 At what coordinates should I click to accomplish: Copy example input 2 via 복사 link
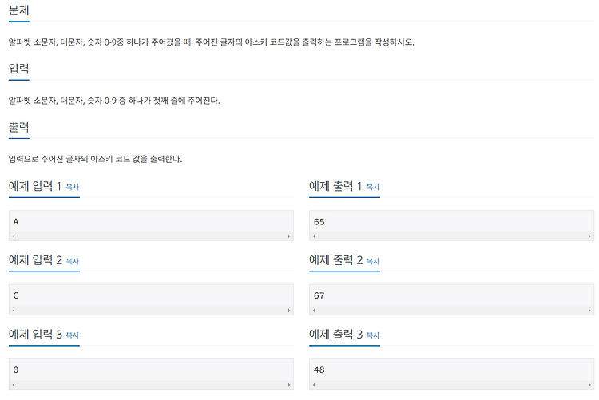(72, 261)
